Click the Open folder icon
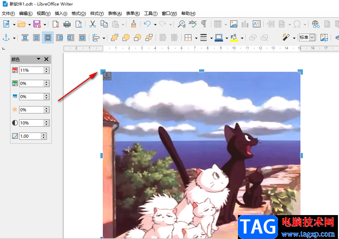339x239 pixels. (x=22, y=24)
